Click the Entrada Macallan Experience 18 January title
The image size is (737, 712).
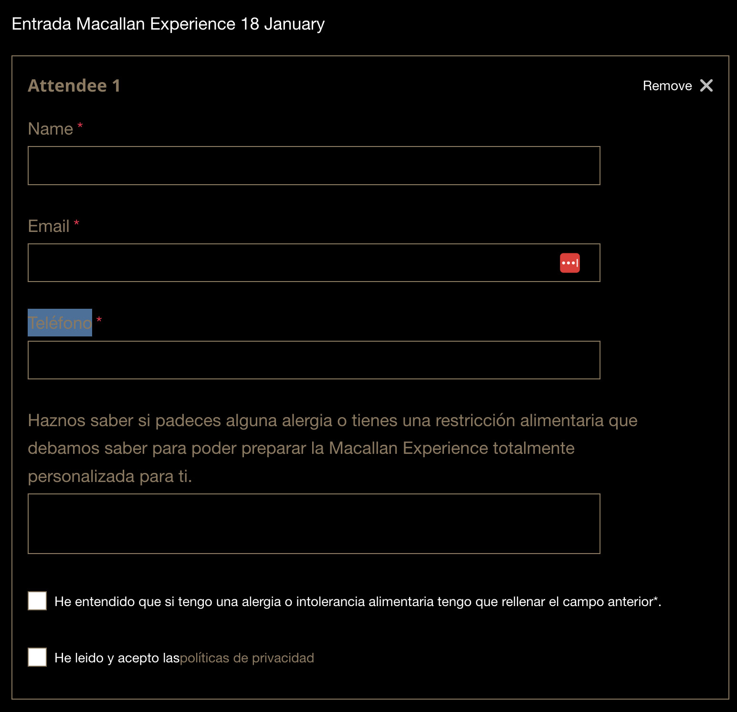click(x=168, y=24)
